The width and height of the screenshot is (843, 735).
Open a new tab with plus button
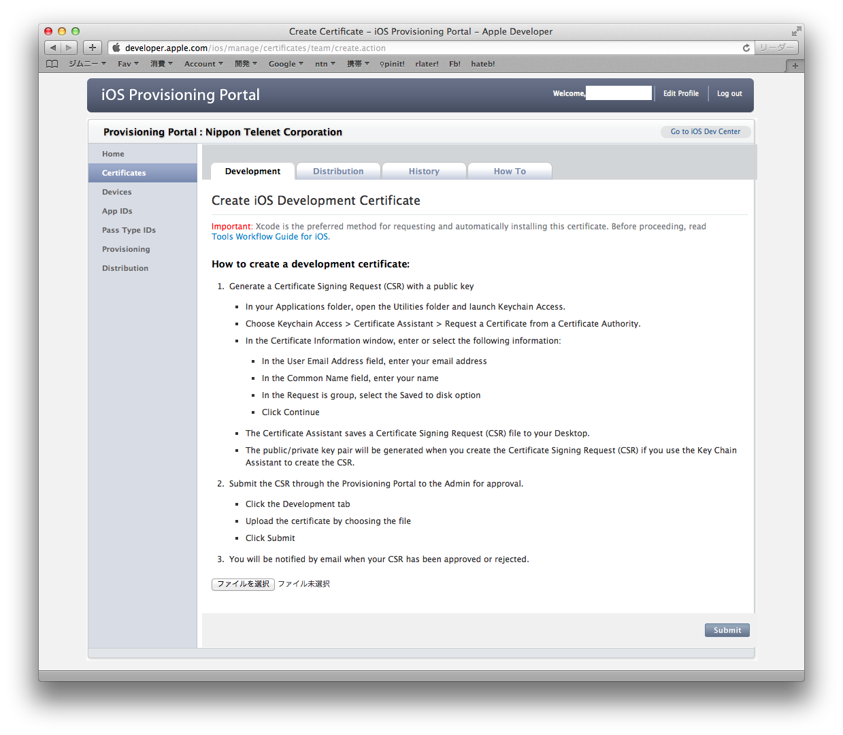click(x=795, y=66)
